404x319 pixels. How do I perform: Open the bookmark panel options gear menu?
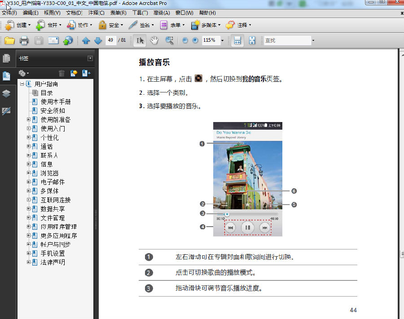click(x=22, y=73)
